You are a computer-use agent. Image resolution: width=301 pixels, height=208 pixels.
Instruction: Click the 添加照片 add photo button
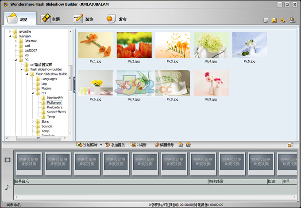tap(87, 145)
